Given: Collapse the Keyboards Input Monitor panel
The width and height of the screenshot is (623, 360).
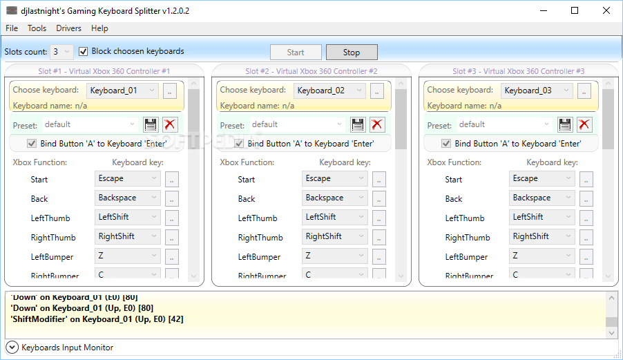Looking at the screenshot, I should [x=12, y=348].
